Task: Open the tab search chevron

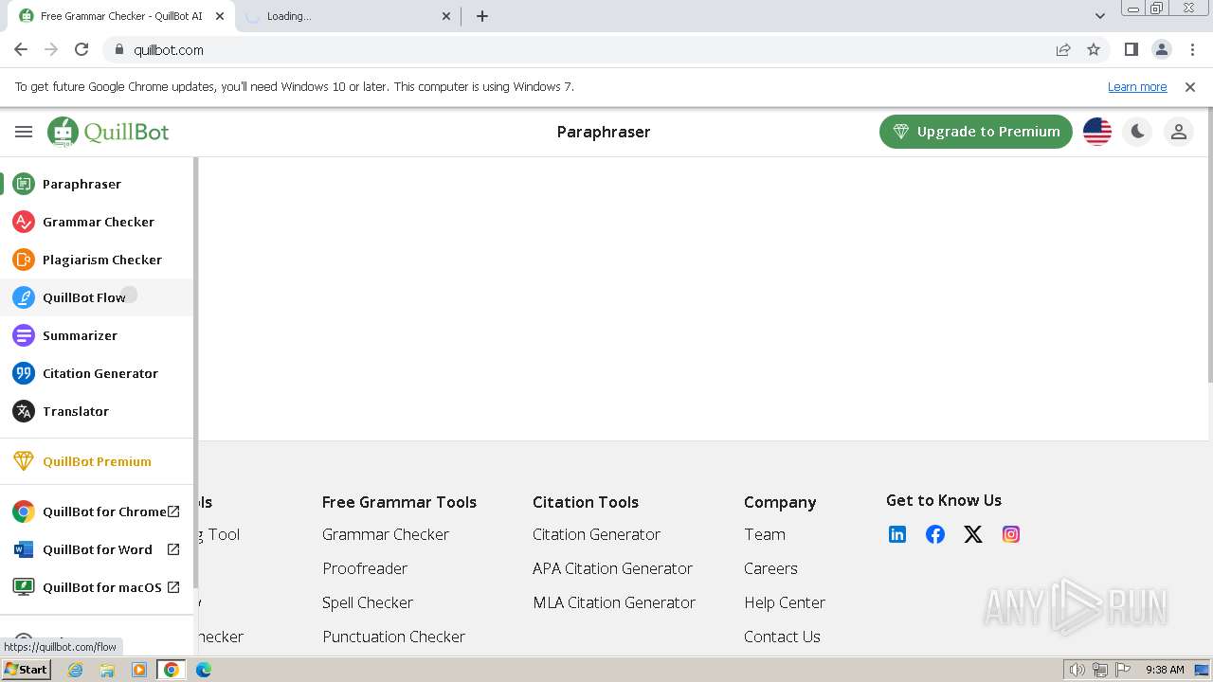Action: point(1100,16)
